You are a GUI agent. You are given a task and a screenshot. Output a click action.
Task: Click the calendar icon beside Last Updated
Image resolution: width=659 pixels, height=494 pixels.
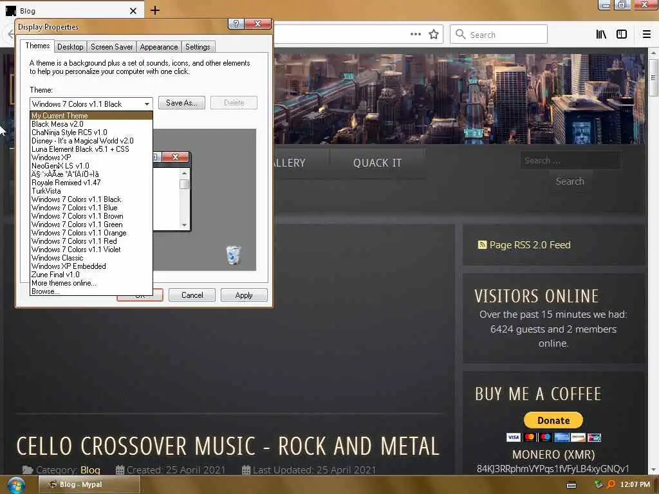pos(246,470)
